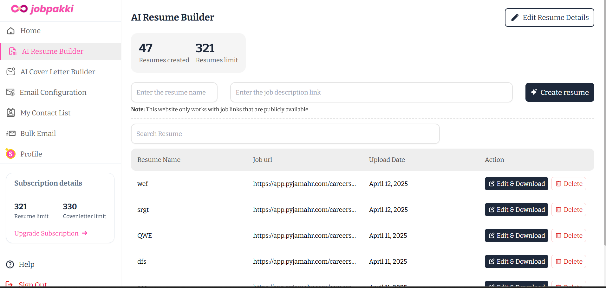This screenshot has width=606, height=288.
Task: Delete the srgt resume
Action: [x=569, y=210]
